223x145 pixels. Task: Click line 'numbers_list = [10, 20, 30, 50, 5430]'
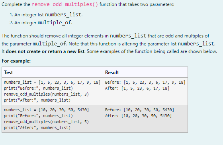coord(46,110)
